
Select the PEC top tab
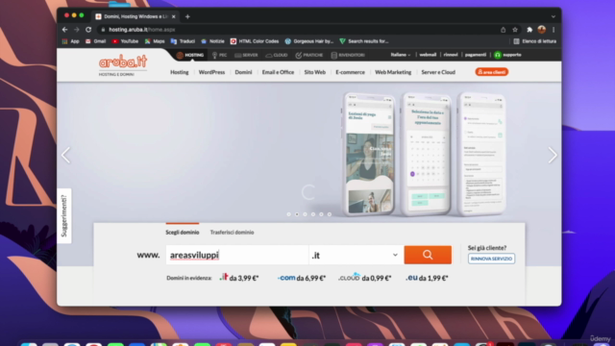[220, 55]
